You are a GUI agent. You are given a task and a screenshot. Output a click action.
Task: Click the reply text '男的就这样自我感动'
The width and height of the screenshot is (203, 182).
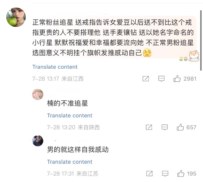coord(78,150)
